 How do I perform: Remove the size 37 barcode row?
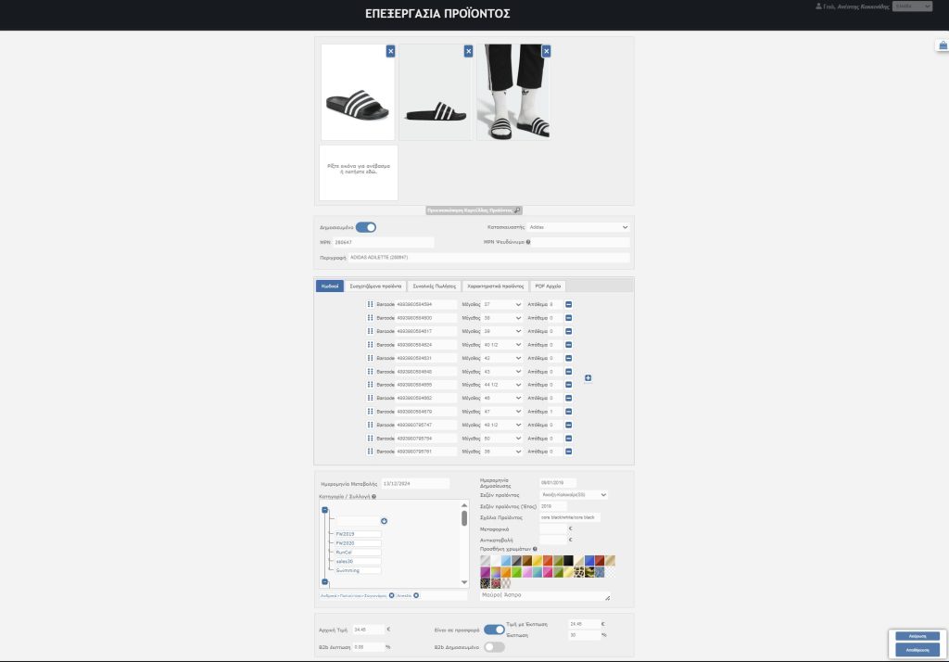tap(568, 304)
